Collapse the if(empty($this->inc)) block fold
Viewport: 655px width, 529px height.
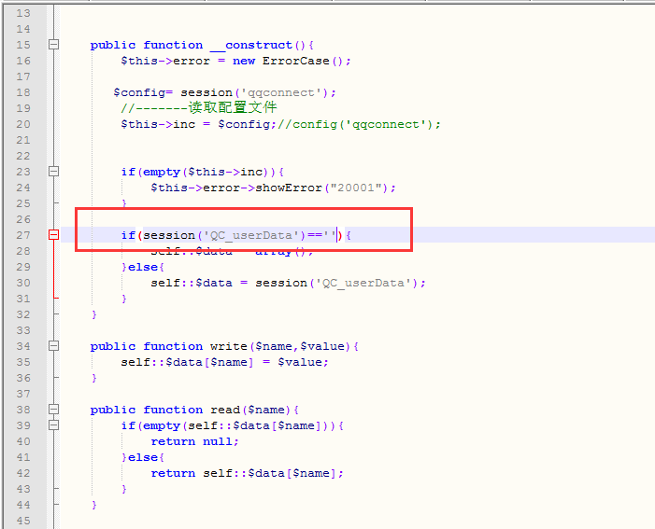point(53,172)
